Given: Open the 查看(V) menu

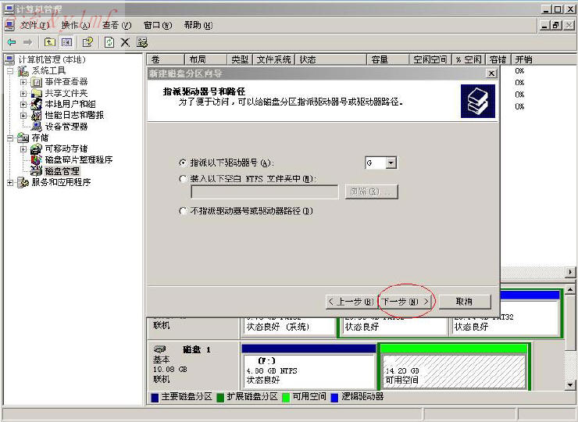Looking at the screenshot, I should tap(116, 25).
